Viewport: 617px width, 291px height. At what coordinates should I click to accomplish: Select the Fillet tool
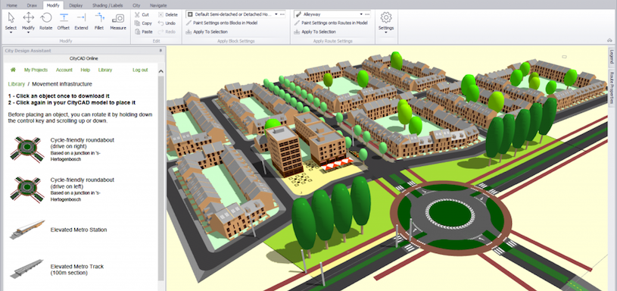(x=99, y=21)
